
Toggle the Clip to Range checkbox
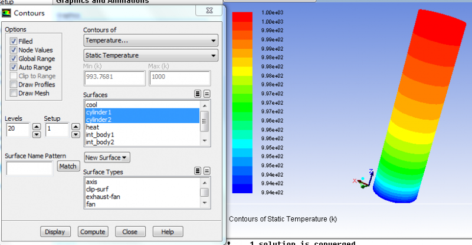click(14, 76)
